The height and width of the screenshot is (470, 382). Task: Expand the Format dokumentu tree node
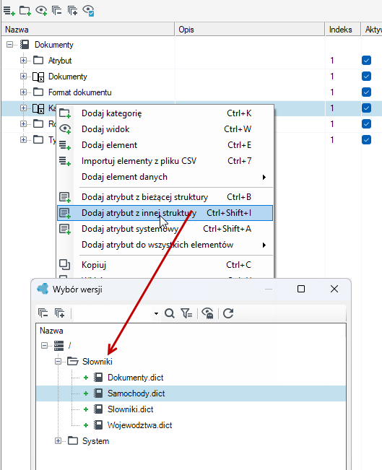23,92
